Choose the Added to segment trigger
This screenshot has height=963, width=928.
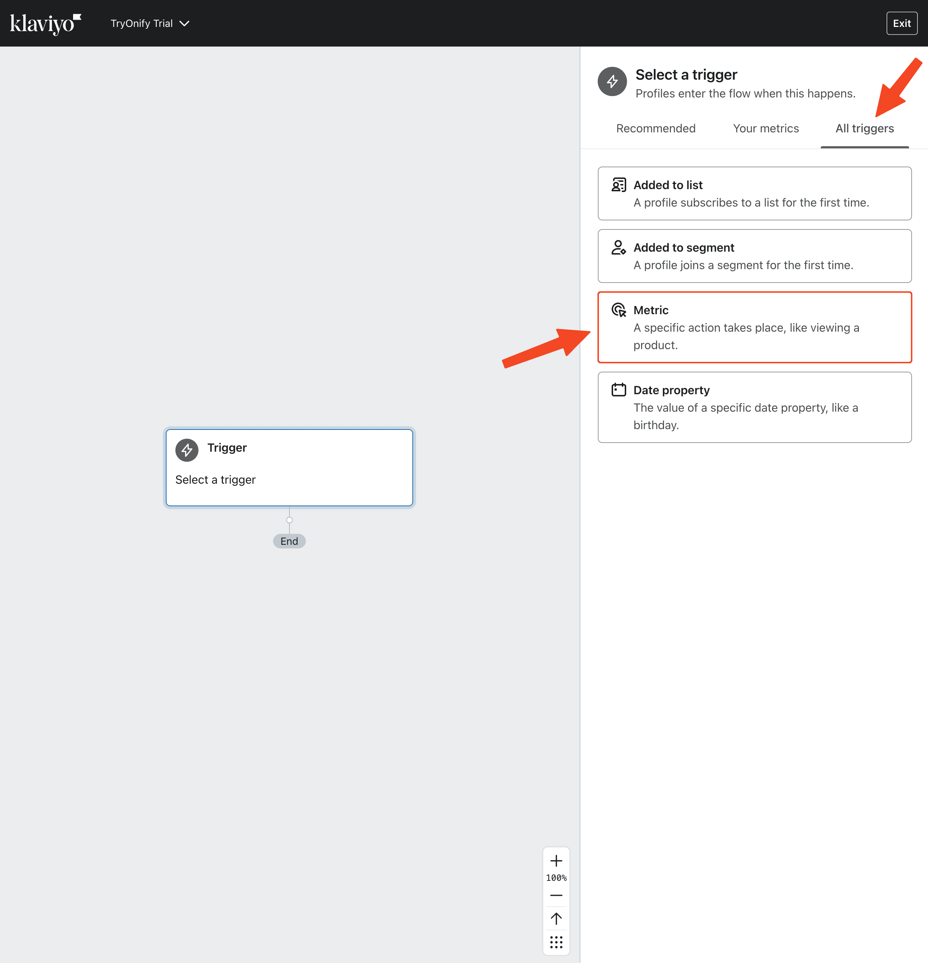pyautogui.click(x=755, y=256)
